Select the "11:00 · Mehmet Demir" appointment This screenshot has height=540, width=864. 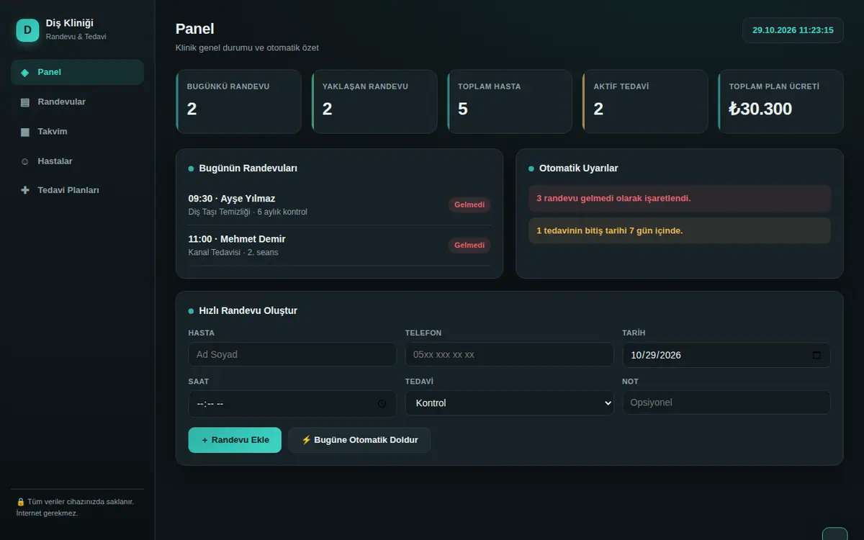(x=340, y=246)
